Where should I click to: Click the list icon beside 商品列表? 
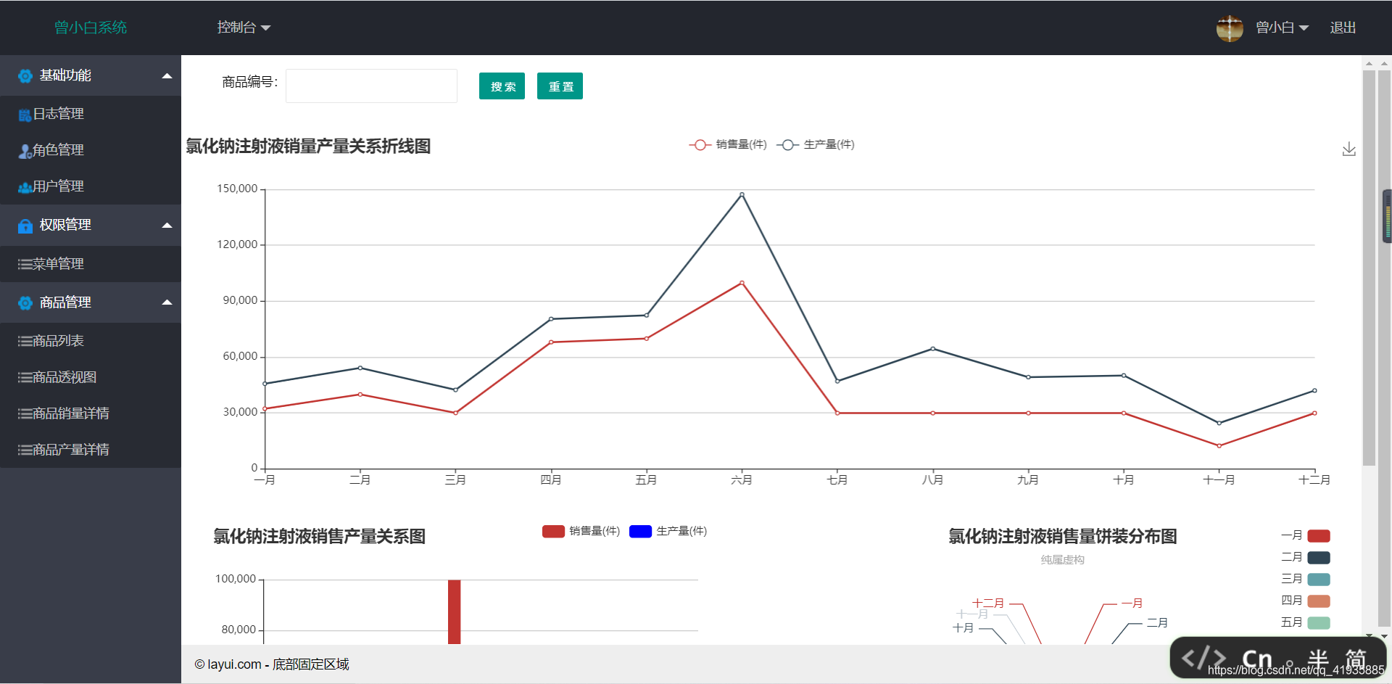(x=25, y=342)
